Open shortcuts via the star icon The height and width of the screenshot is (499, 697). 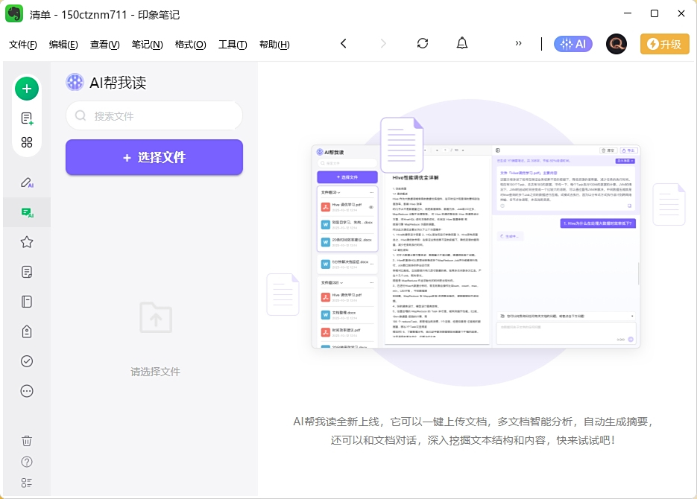pyautogui.click(x=27, y=242)
